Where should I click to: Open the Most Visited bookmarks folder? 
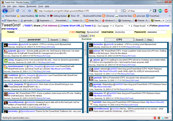tap(9, 16)
